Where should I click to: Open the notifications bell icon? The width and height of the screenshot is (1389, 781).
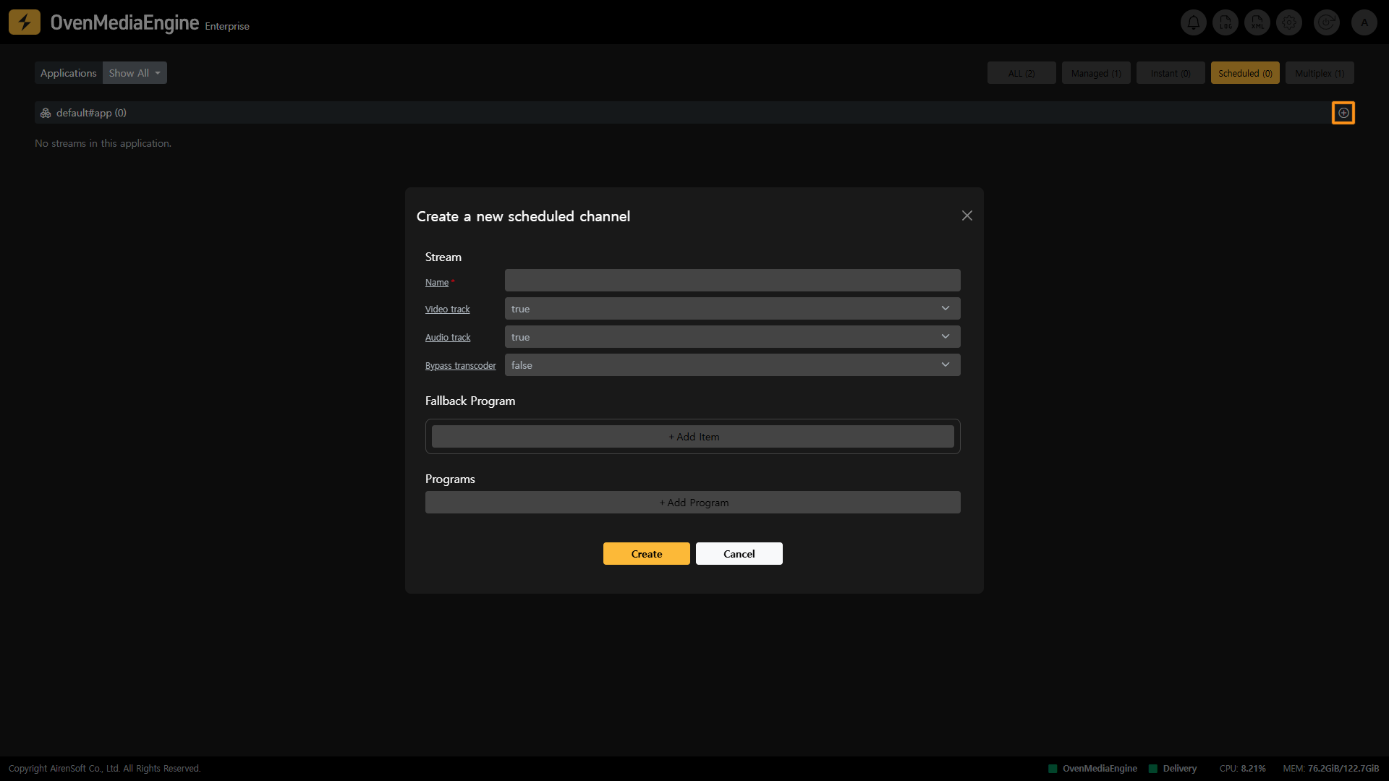pos(1193,22)
